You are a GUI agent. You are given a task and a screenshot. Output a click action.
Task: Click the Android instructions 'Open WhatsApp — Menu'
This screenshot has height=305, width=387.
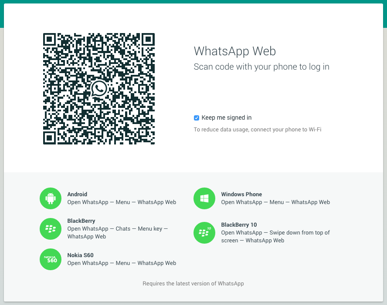point(122,202)
